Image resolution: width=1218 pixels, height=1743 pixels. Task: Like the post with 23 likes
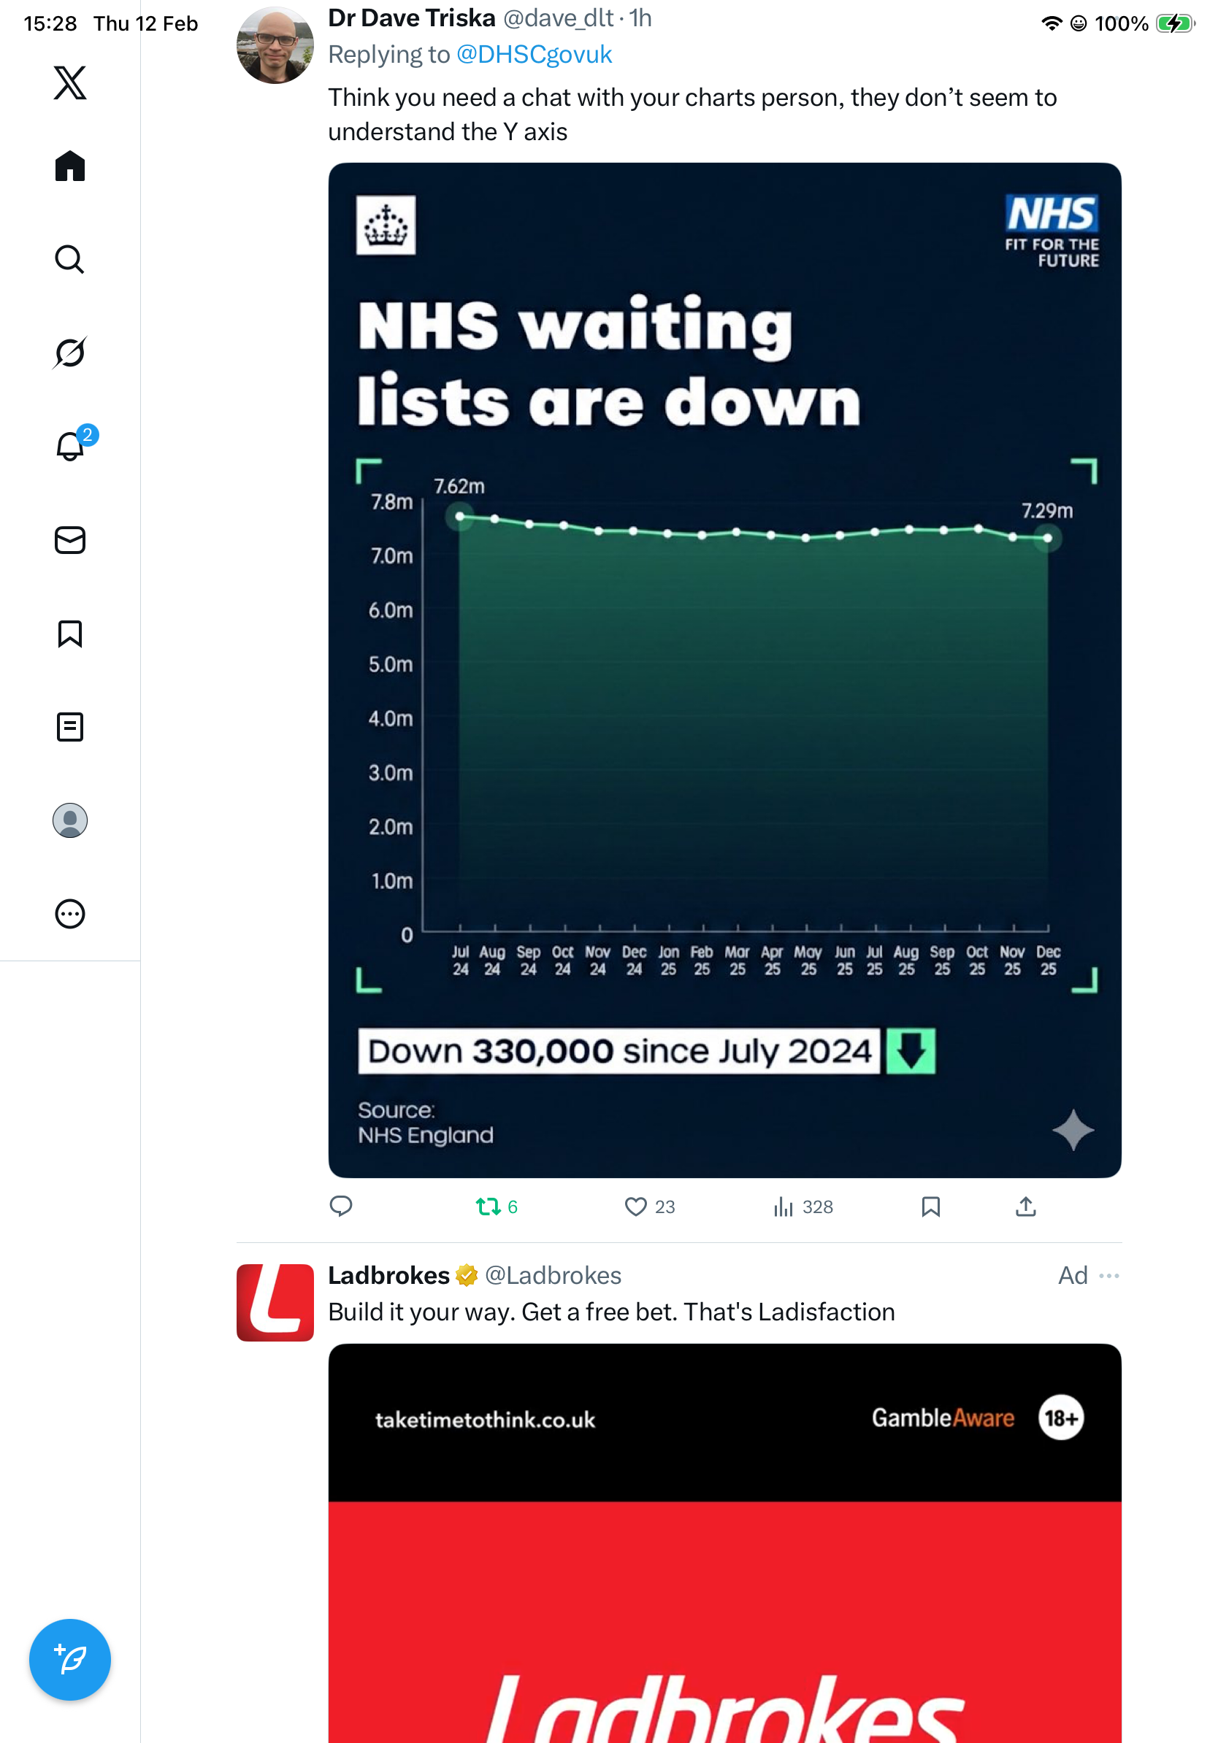[635, 1207]
